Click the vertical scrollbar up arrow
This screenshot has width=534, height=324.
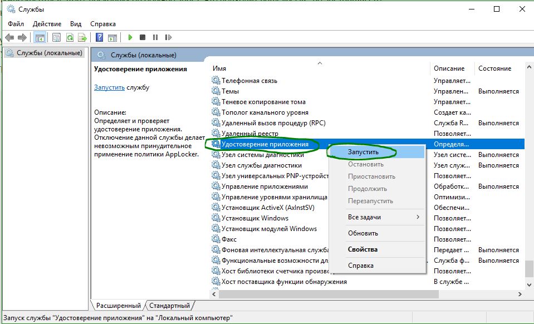point(529,67)
